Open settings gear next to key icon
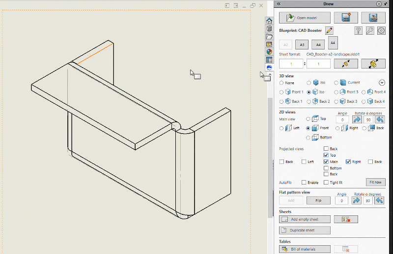Screen dimensions: 393x254 pyautogui.click(x=381, y=30)
